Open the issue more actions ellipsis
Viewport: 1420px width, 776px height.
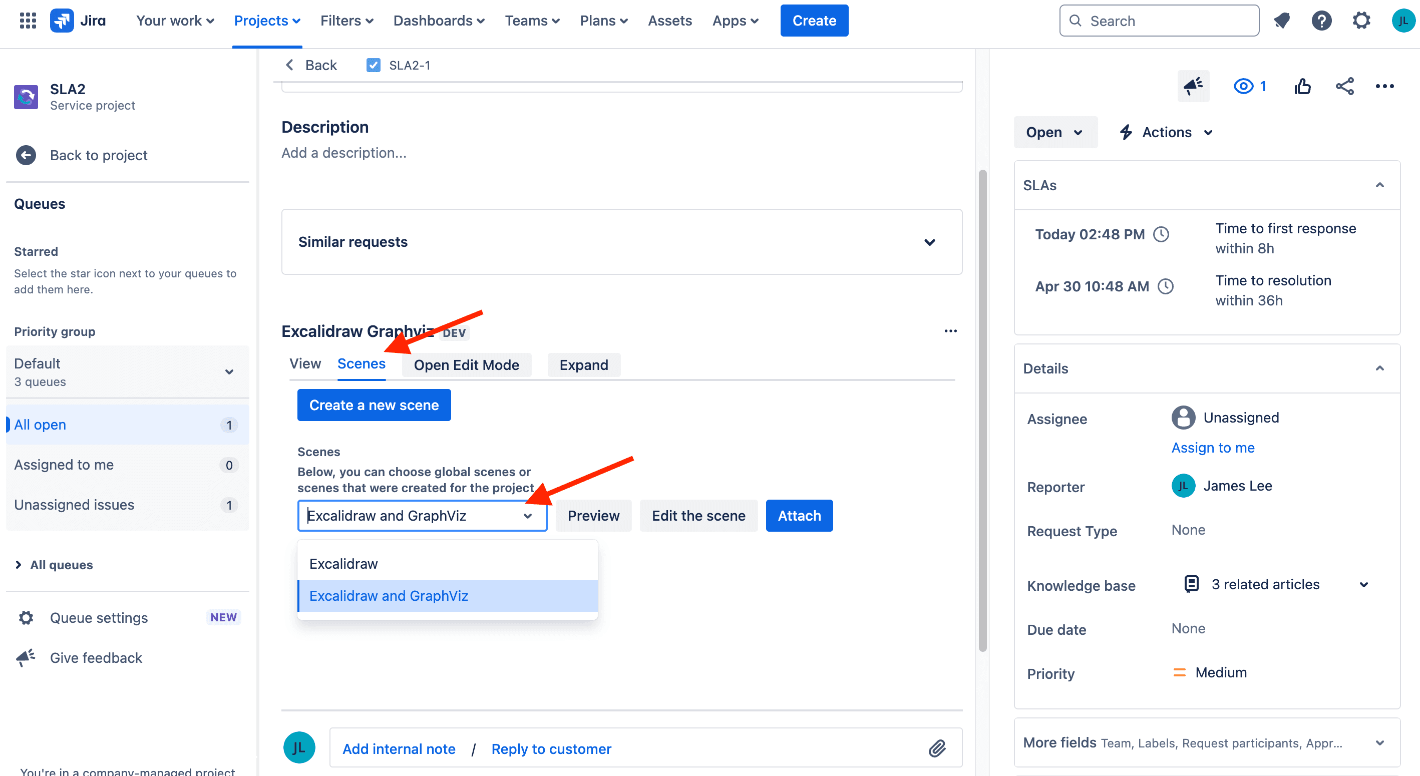point(1385,86)
